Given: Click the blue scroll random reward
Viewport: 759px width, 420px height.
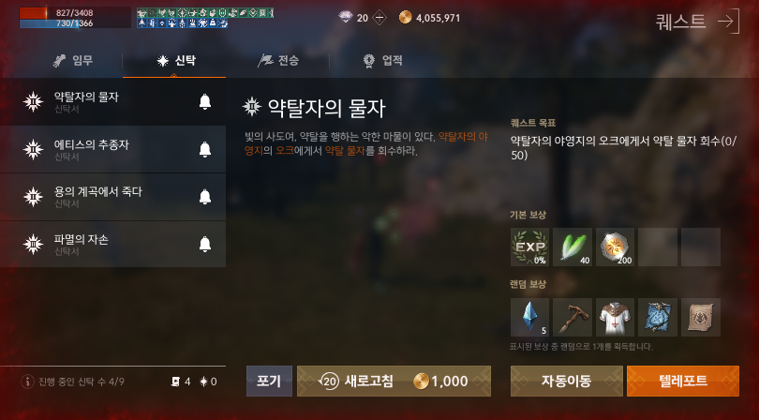Looking at the screenshot, I should click(658, 317).
